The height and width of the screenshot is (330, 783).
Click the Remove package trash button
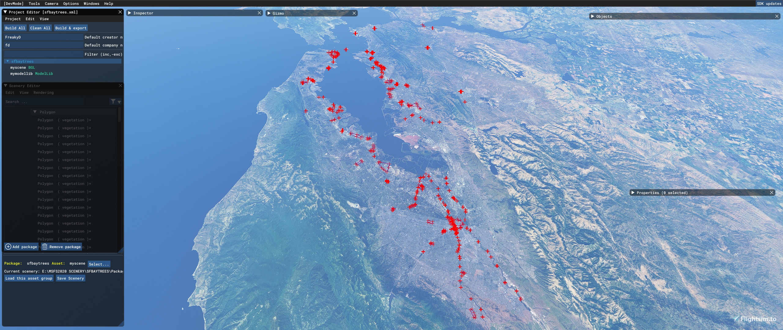tap(61, 247)
